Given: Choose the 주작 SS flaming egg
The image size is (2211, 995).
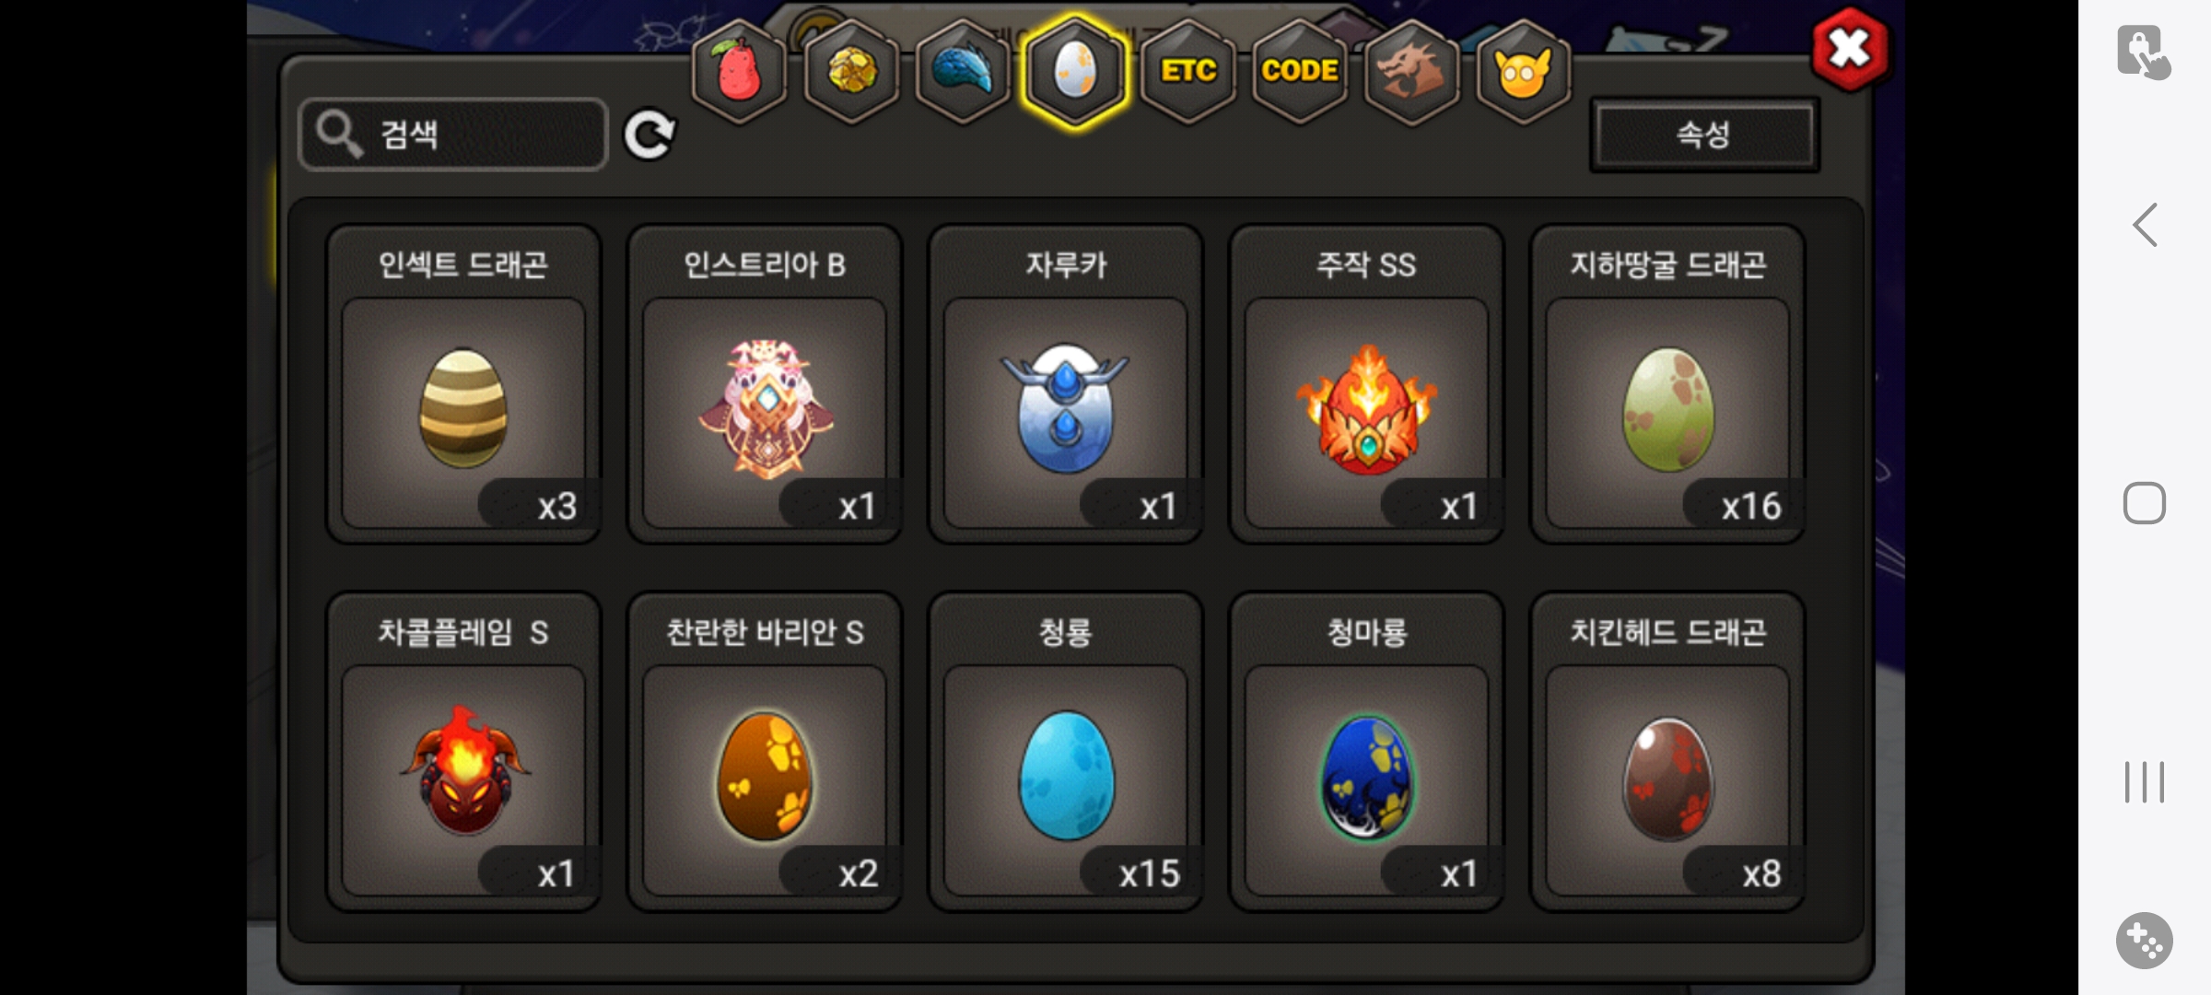Looking at the screenshot, I should click(x=1366, y=384).
